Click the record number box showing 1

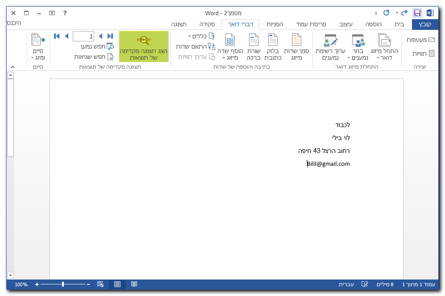pos(83,36)
